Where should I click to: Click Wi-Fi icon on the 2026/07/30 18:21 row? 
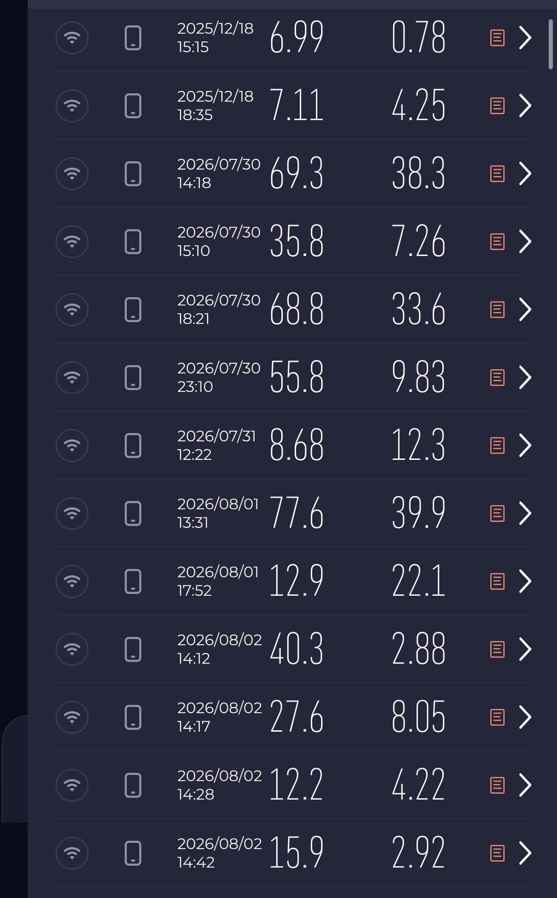[x=72, y=309]
